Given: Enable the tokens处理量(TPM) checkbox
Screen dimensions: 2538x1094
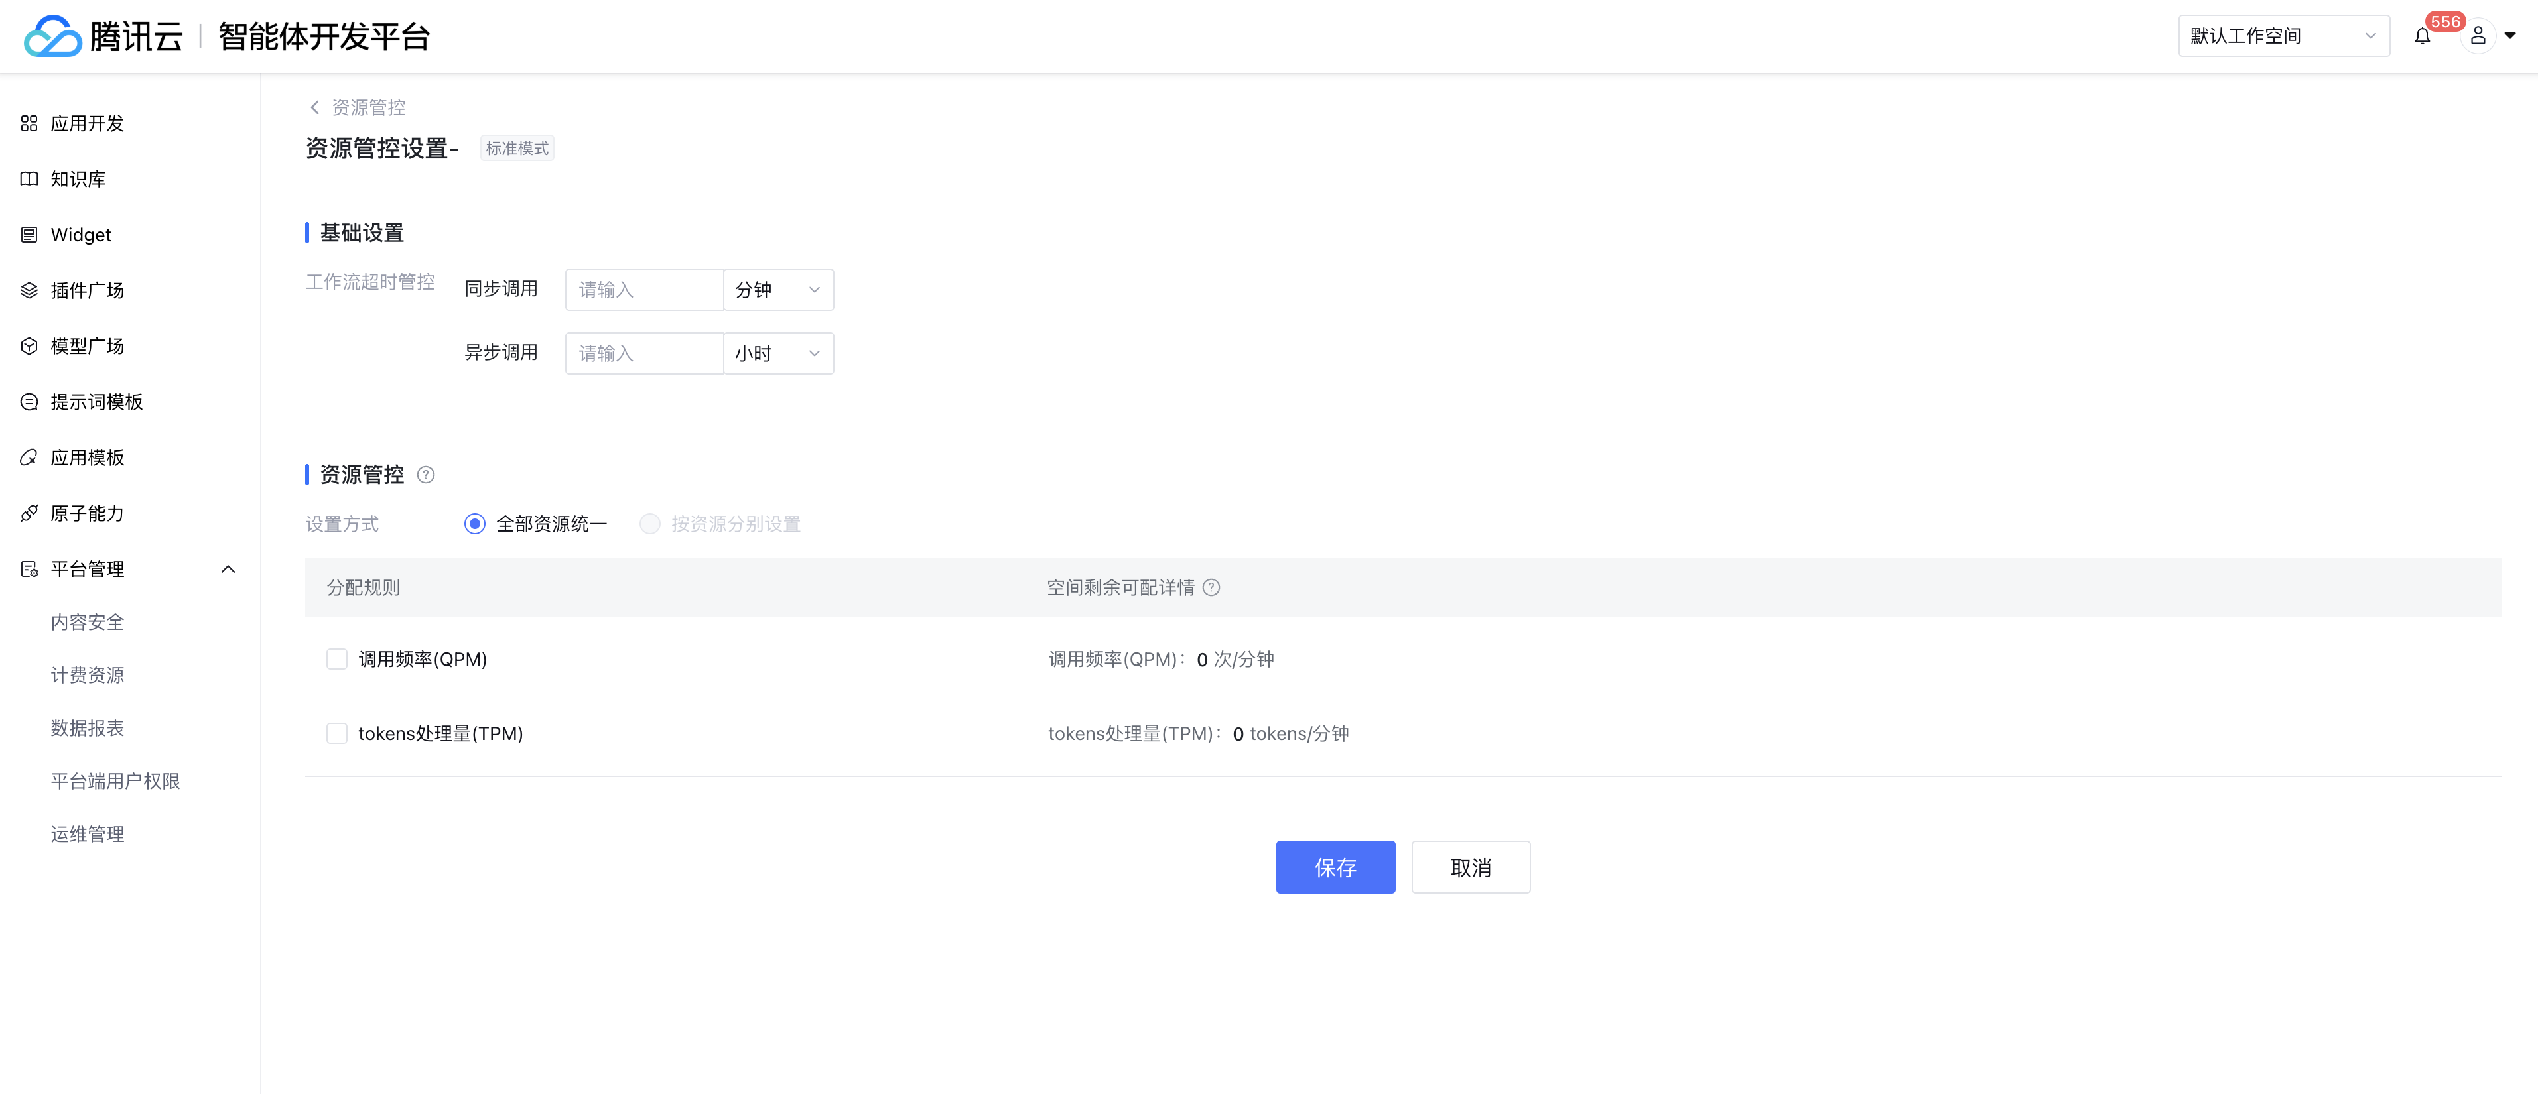Looking at the screenshot, I should [337, 733].
